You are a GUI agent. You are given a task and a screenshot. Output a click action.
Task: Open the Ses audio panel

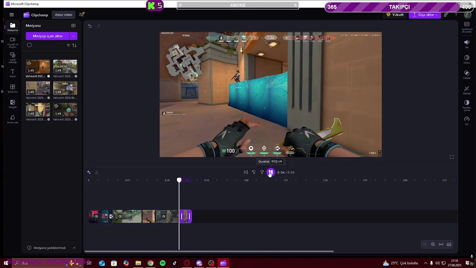point(467,44)
